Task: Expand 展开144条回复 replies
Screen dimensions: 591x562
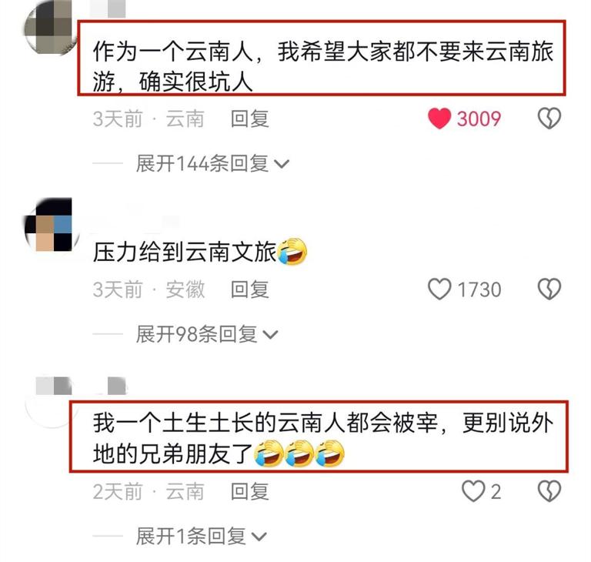Action: click(212, 164)
